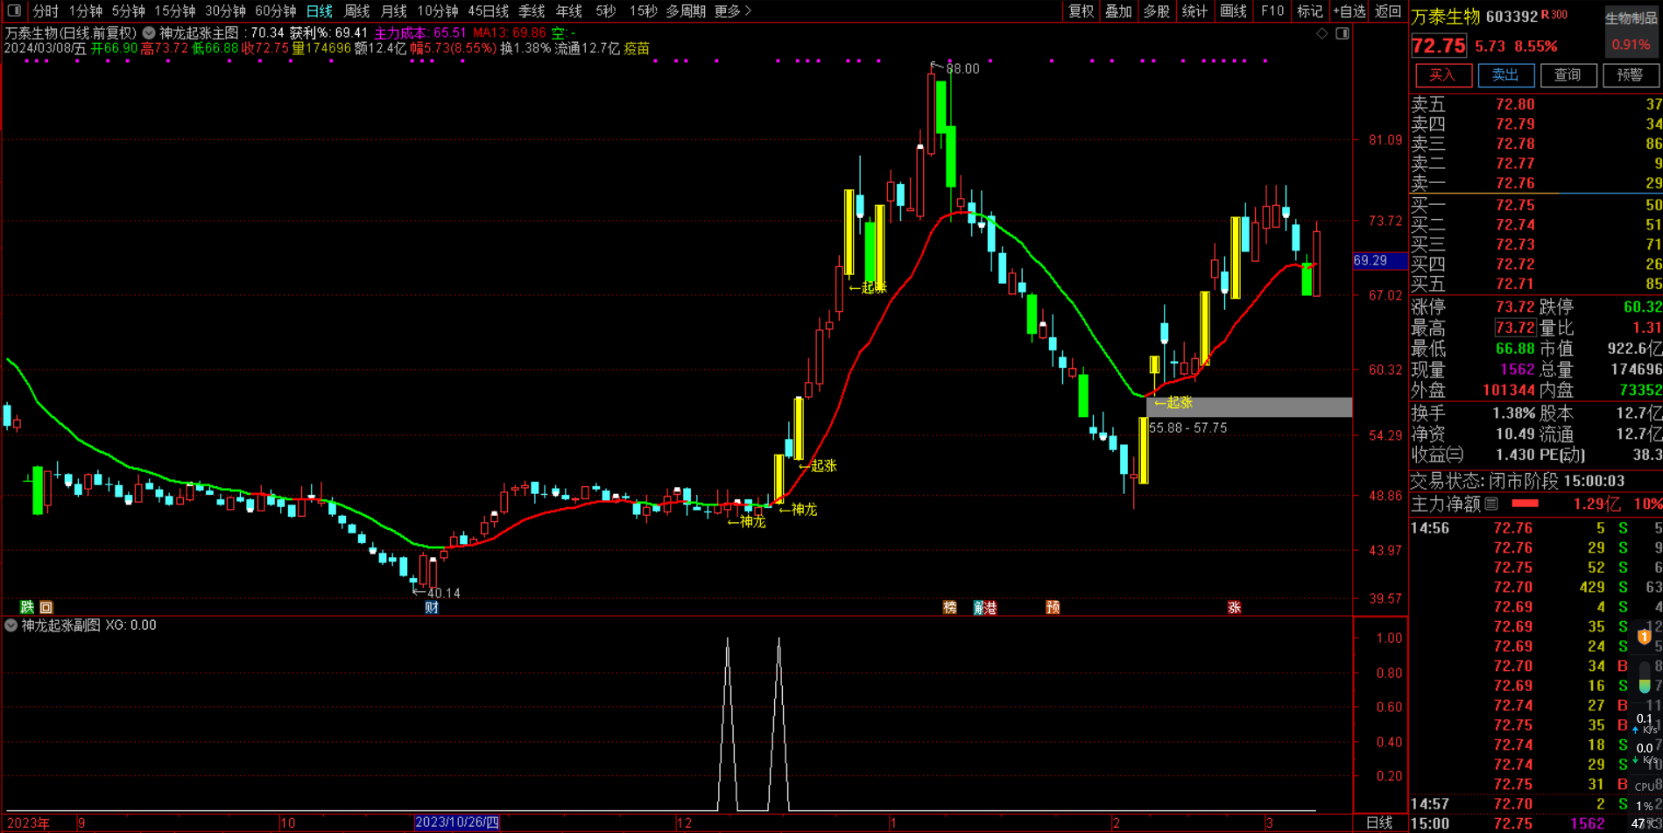Open F10 company information
Viewport: 1663px width, 833px height.
(1272, 11)
